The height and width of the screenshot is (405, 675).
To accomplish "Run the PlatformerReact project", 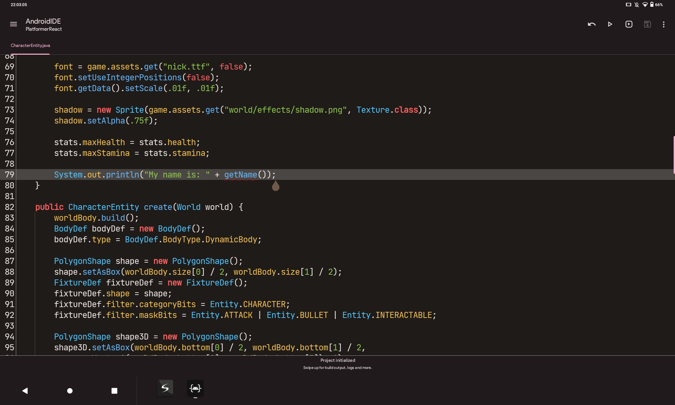I will (x=610, y=24).
